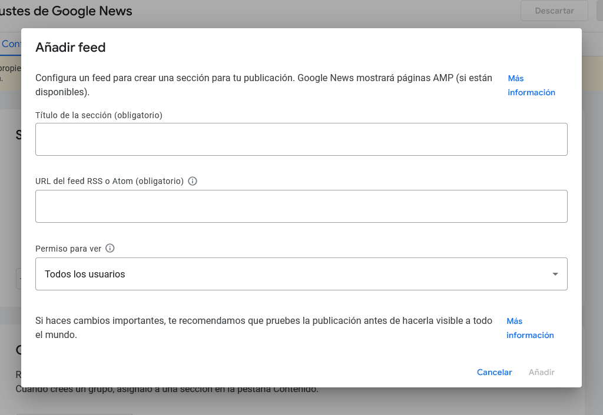Viewport: 603px width, 415px height.
Task: Click the Añadir button in dialog
Action: coord(541,372)
